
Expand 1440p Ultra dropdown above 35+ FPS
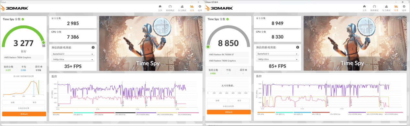[x=73, y=60]
